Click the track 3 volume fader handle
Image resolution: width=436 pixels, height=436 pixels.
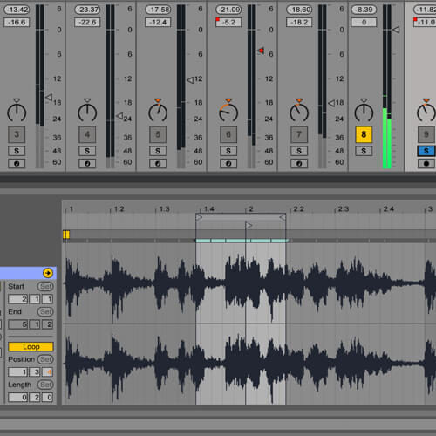point(49,98)
